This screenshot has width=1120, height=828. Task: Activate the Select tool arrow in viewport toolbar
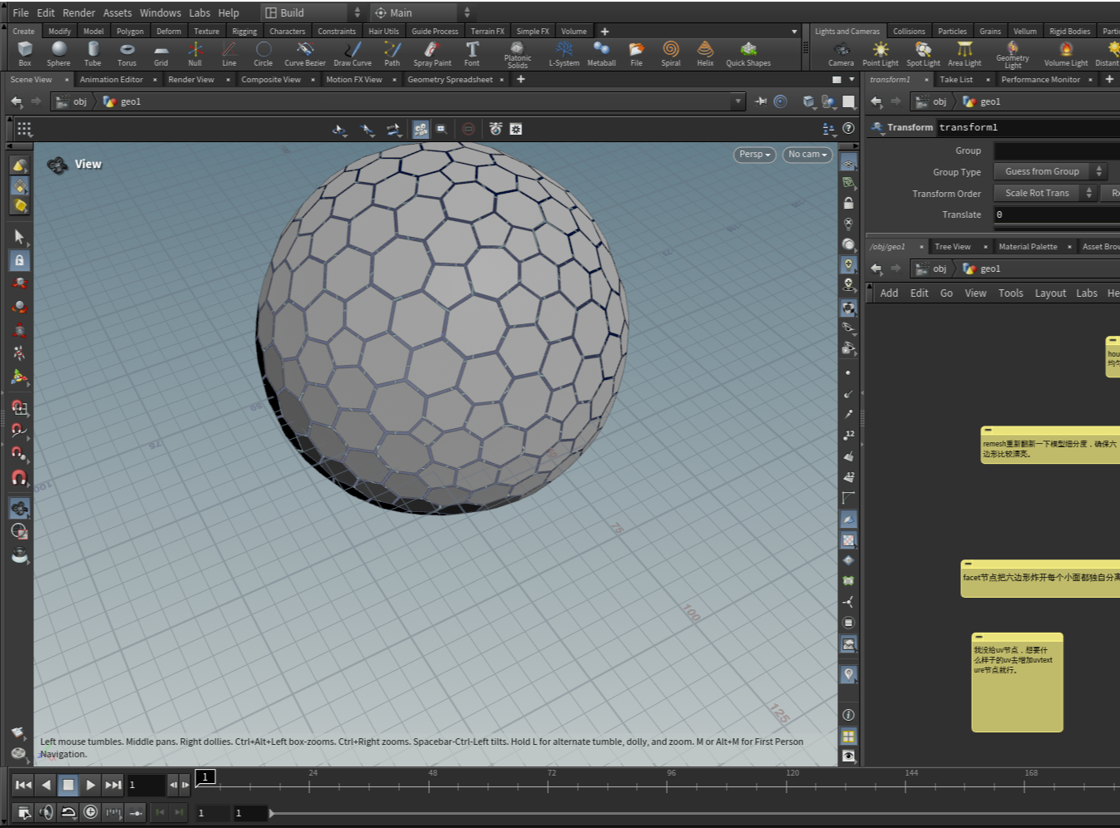point(19,238)
